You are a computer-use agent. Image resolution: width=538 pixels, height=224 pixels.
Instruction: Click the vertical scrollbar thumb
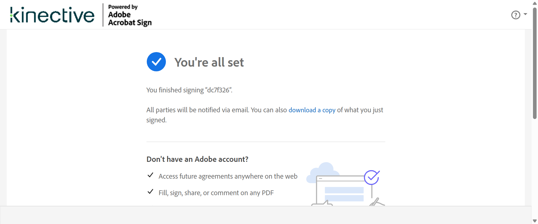point(535,63)
